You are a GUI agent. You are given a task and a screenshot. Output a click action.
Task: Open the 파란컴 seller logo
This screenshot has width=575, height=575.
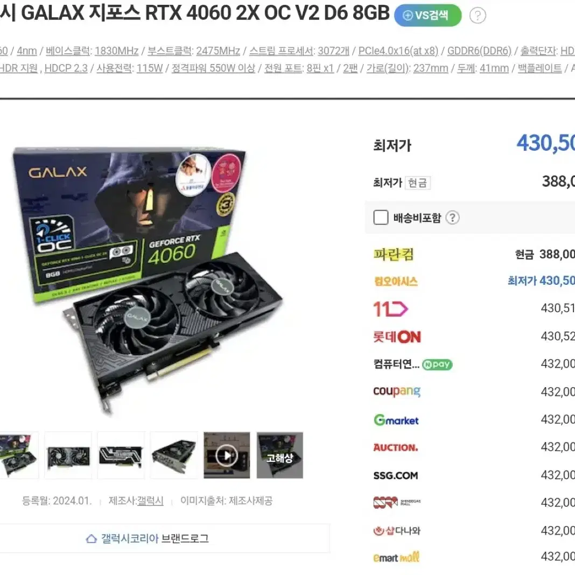coord(394,254)
